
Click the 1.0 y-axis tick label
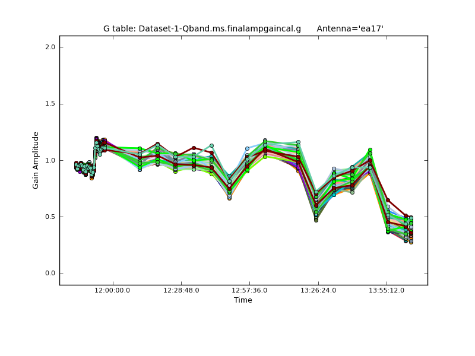50,160
